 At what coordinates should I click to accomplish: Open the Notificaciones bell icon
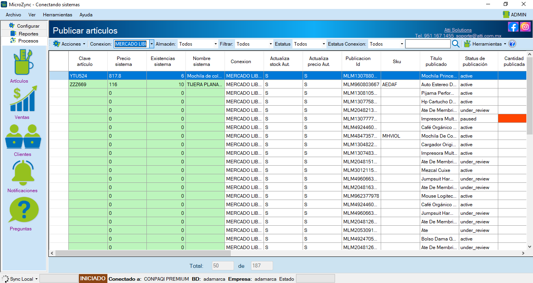(23, 173)
